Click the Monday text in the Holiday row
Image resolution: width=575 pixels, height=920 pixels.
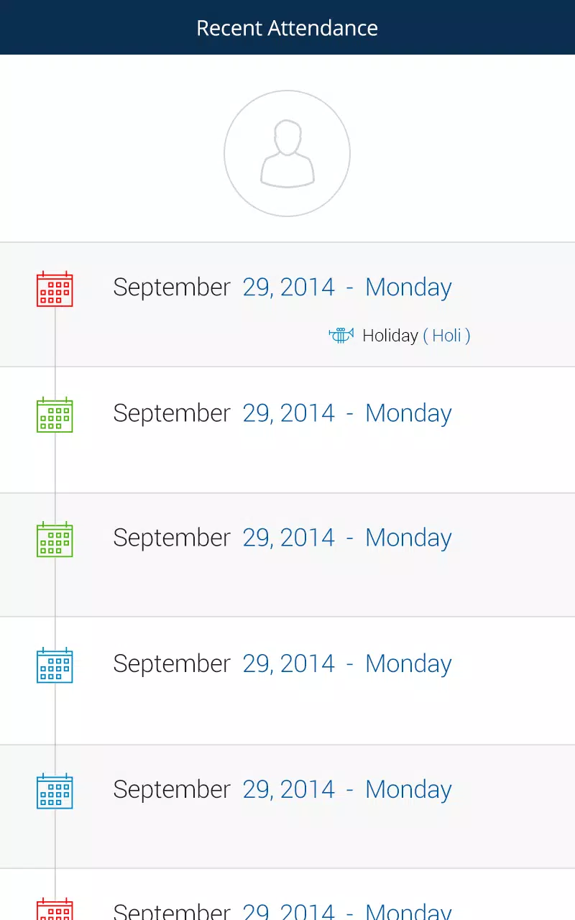point(408,287)
